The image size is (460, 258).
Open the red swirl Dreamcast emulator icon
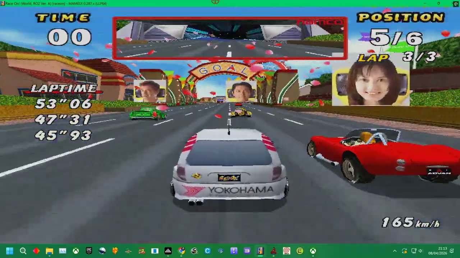286,251
